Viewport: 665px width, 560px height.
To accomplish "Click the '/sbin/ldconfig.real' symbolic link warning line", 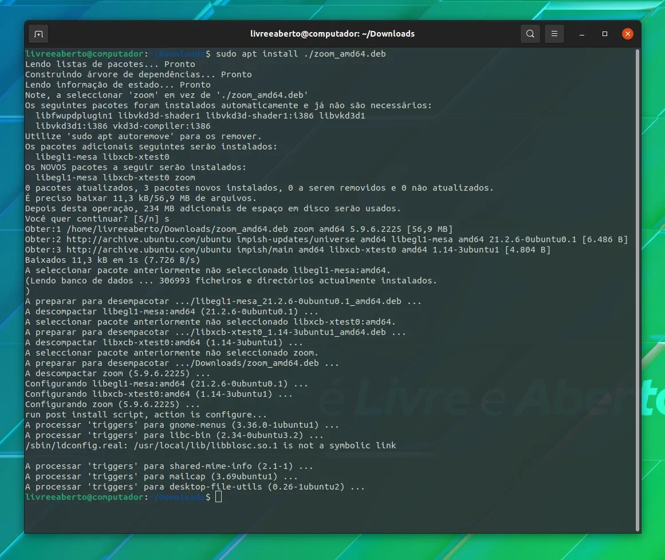I will coord(210,445).
